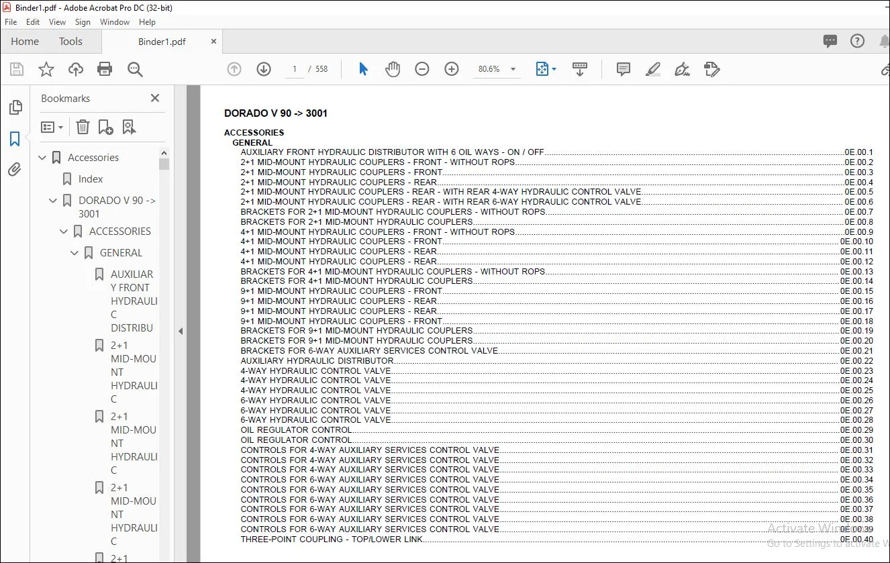Open the Window menu

(115, 22)
